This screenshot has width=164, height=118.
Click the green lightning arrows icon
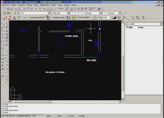(25, 18)
